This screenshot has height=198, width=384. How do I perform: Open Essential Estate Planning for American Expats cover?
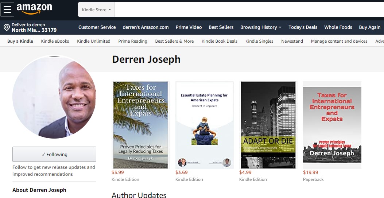pos(205,125)
